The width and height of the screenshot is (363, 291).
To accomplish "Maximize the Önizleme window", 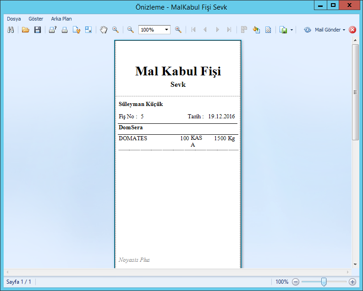I will tap(333, 5).
